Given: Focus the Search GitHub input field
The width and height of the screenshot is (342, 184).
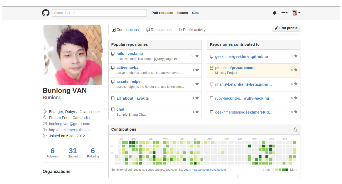Looking at the screenshot, I should pyautogui.click(x=99, y=13).
